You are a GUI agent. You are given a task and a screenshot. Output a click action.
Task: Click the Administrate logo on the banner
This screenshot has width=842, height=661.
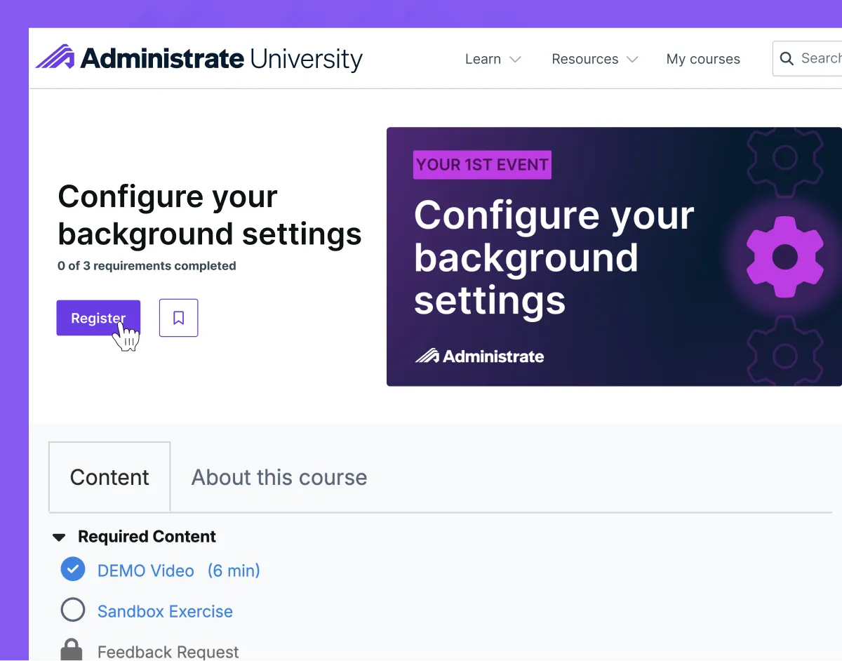click(x=479, y=356)
